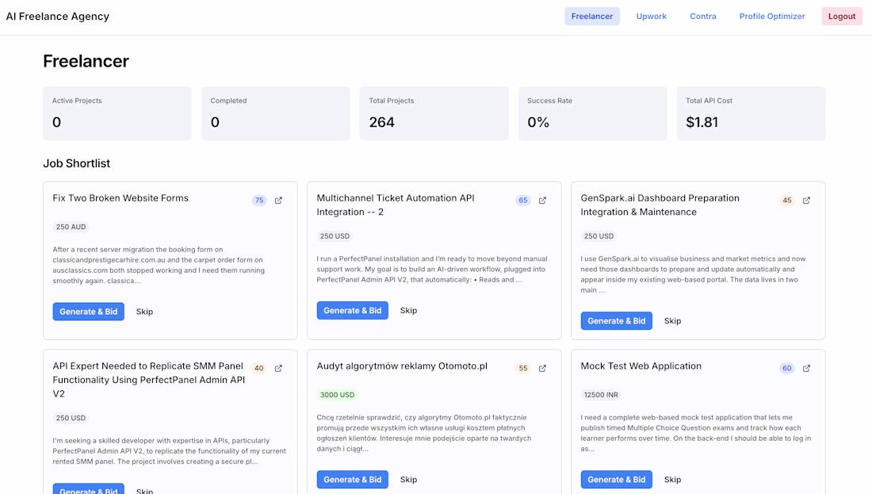
Task: Open external link for GenSpark.ai Dashboard job
Action: coord(806,201)
